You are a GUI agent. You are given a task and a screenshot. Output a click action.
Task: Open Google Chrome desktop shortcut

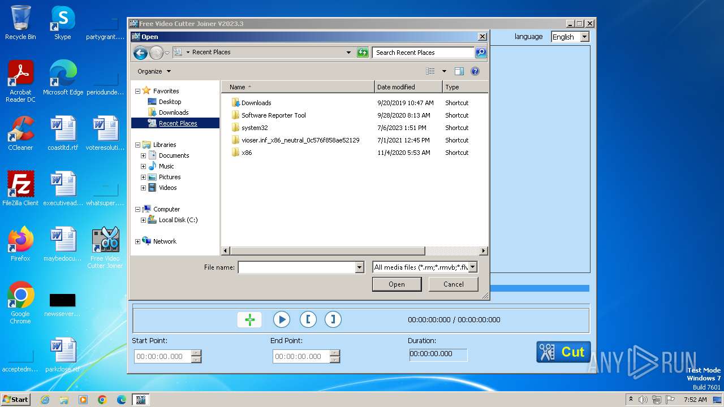coord(20,304)
